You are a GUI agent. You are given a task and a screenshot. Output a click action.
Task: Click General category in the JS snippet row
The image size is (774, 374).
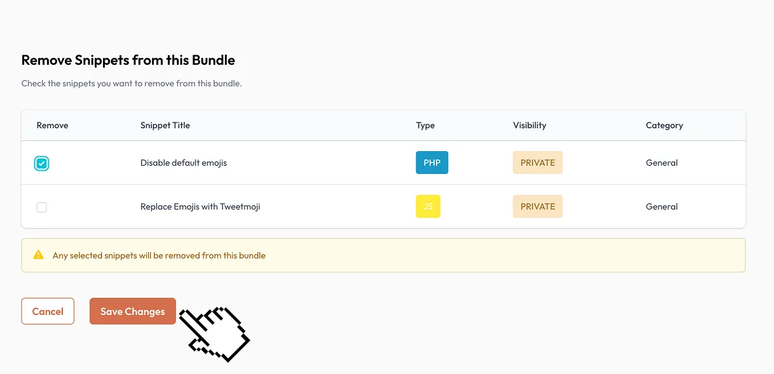pyautogui.click(x=662, y=206)
